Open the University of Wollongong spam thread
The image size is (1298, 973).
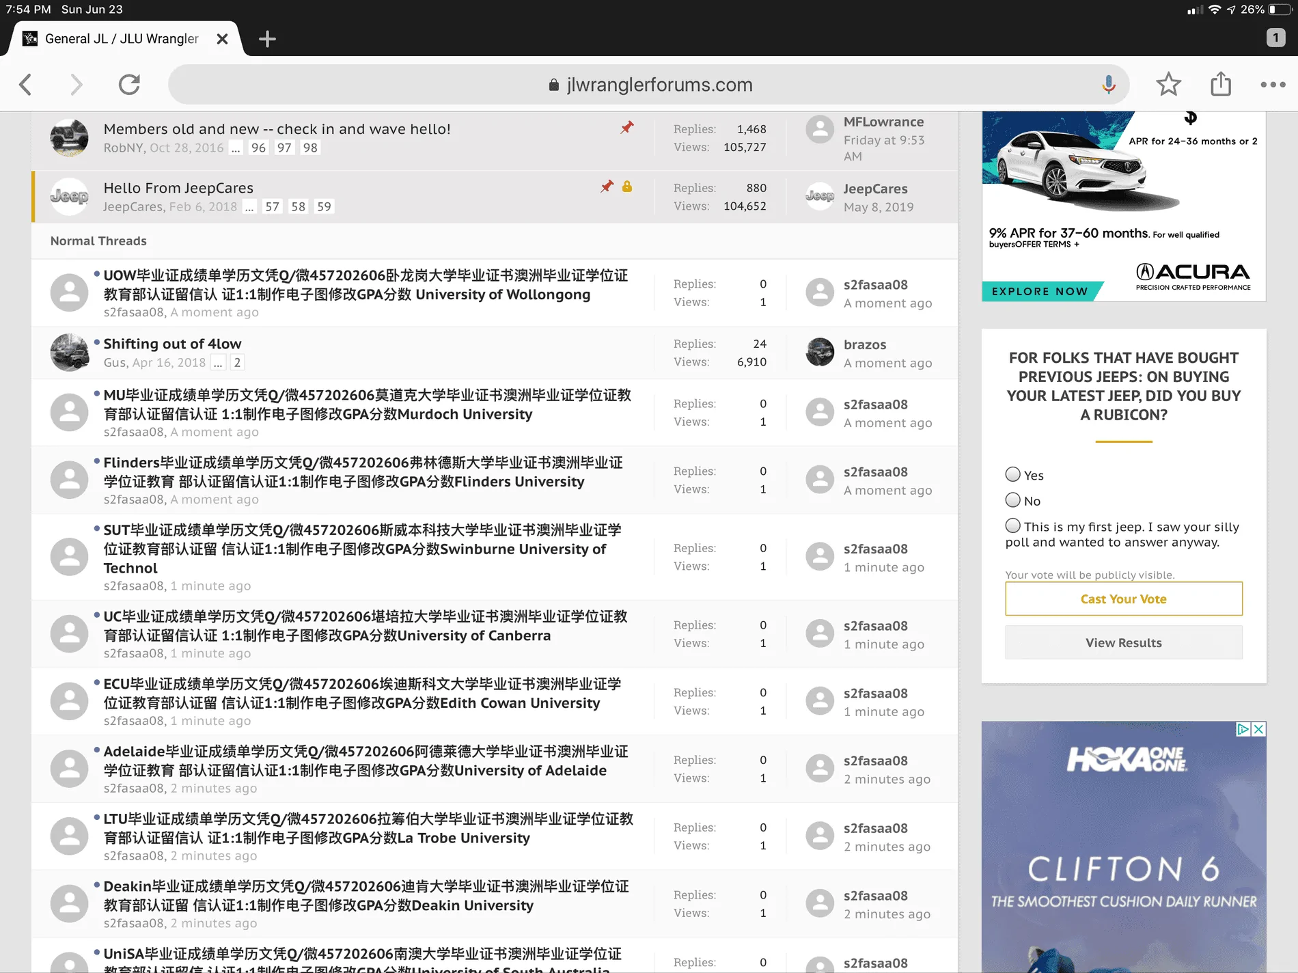[365, 285]
